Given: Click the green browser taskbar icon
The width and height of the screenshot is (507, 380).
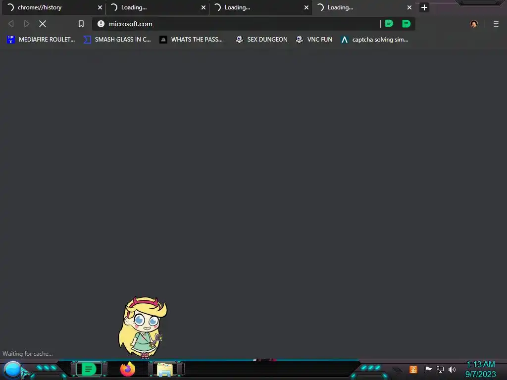Looking at the screenshot, I should (x=89, y=369).
